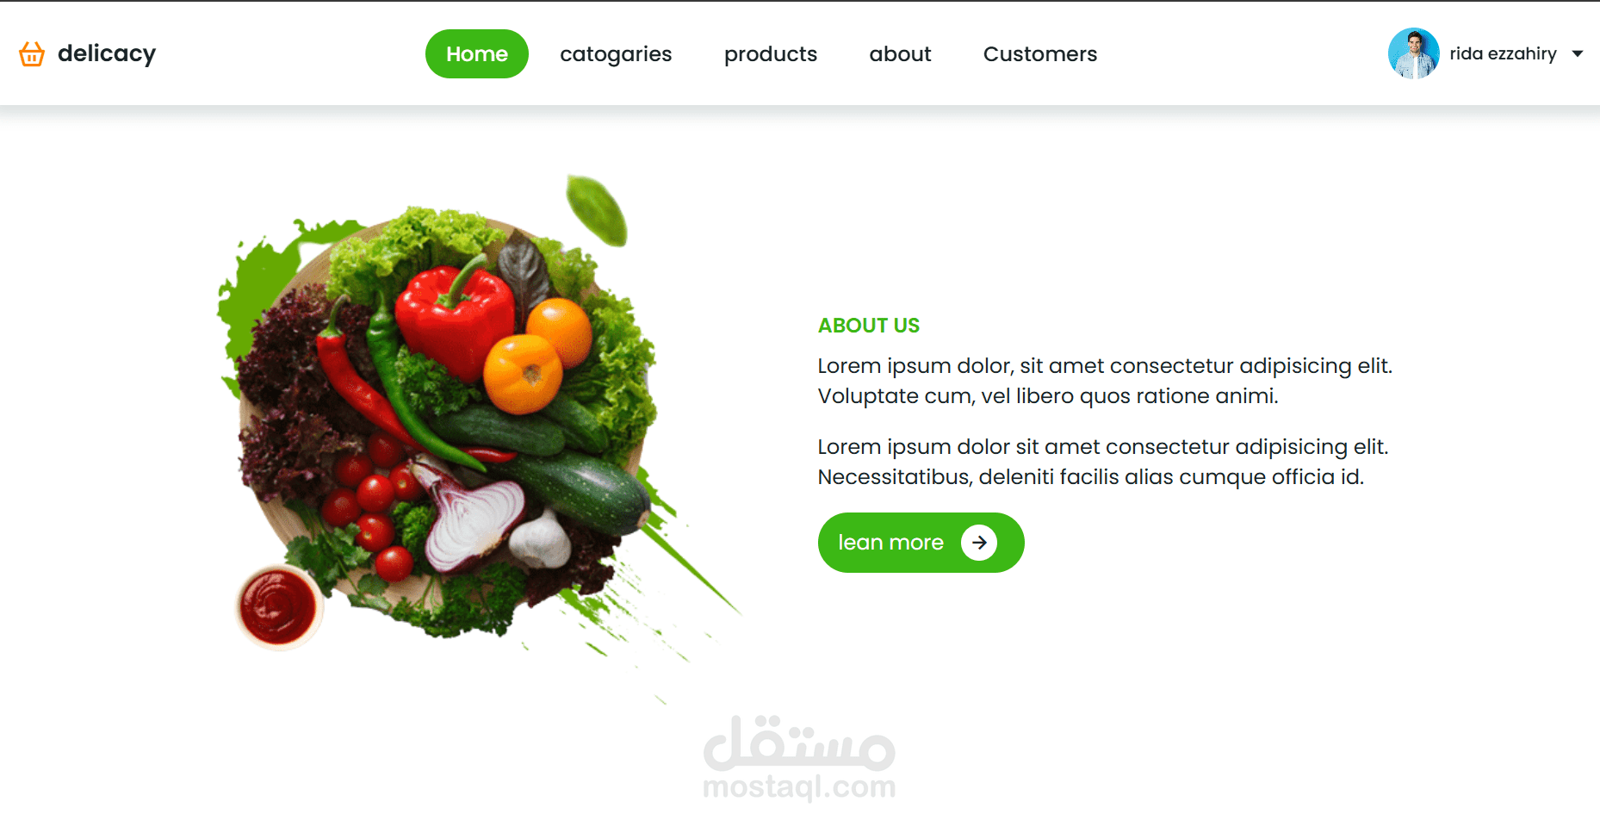Click the mostaql watermark logo
1600x820 pixels.
tap(799, 742)
